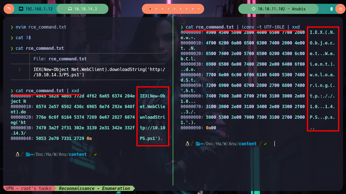Click the prompt chevron before nvim rce_command.txt

click(12, 27)
